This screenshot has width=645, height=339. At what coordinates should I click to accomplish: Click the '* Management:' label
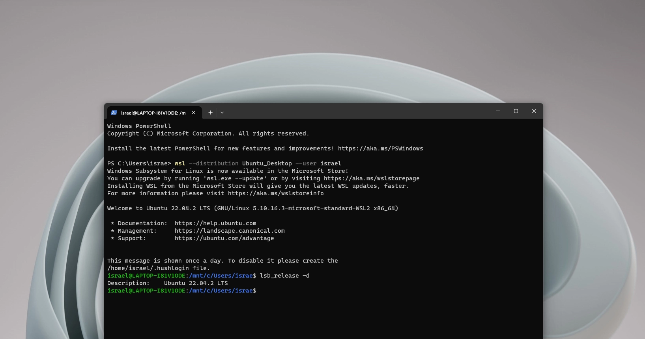pos(134,231)
